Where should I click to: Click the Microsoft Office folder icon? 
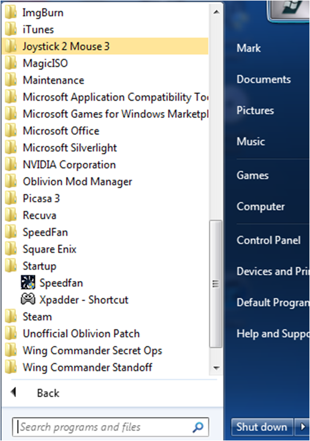[11, 130]
